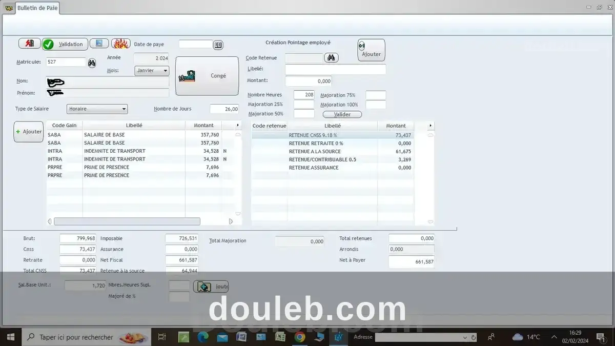Click Ajouter button left of gains table

tap(29, 132)
